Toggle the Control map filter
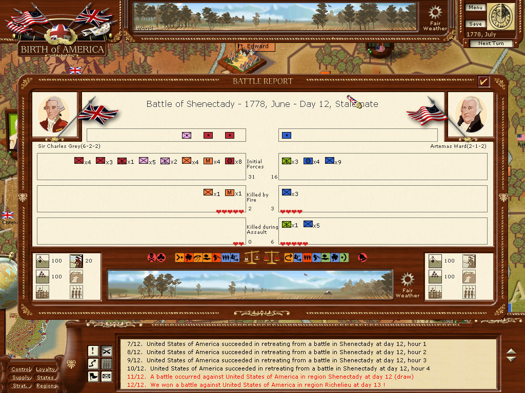 21,369
